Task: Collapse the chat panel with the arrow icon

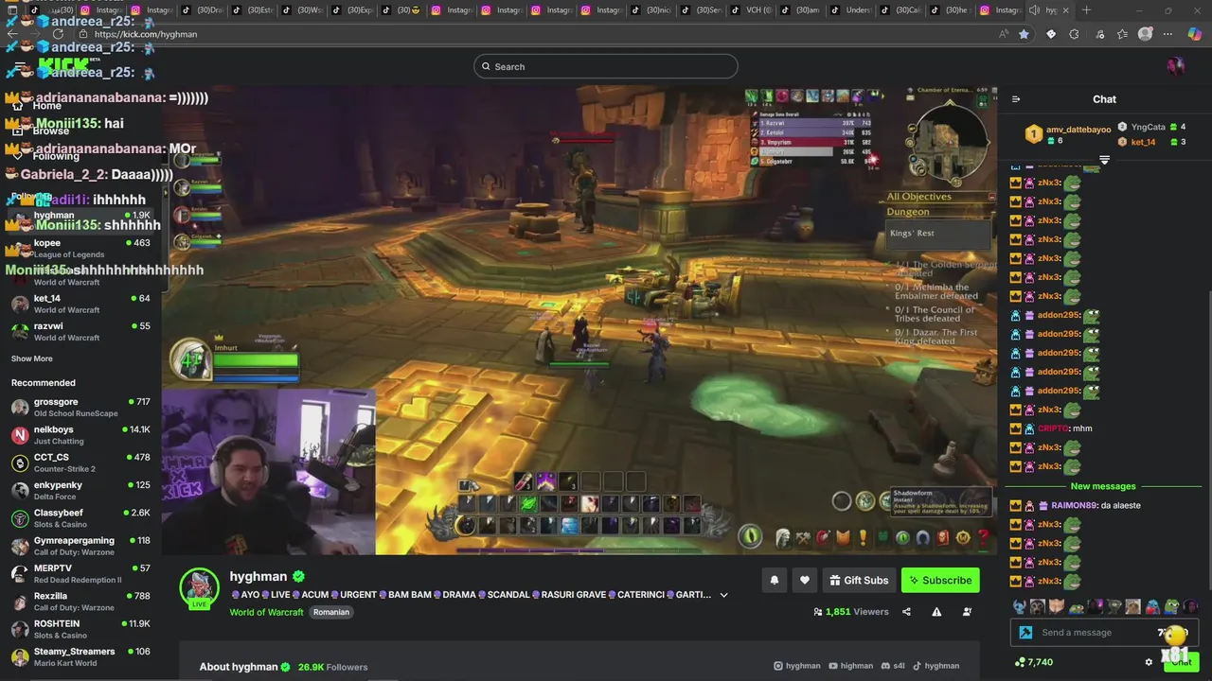Action: coord(1016,99)
